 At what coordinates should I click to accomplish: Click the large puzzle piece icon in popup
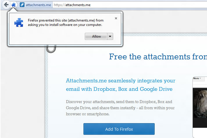click(x=19, y=22)
